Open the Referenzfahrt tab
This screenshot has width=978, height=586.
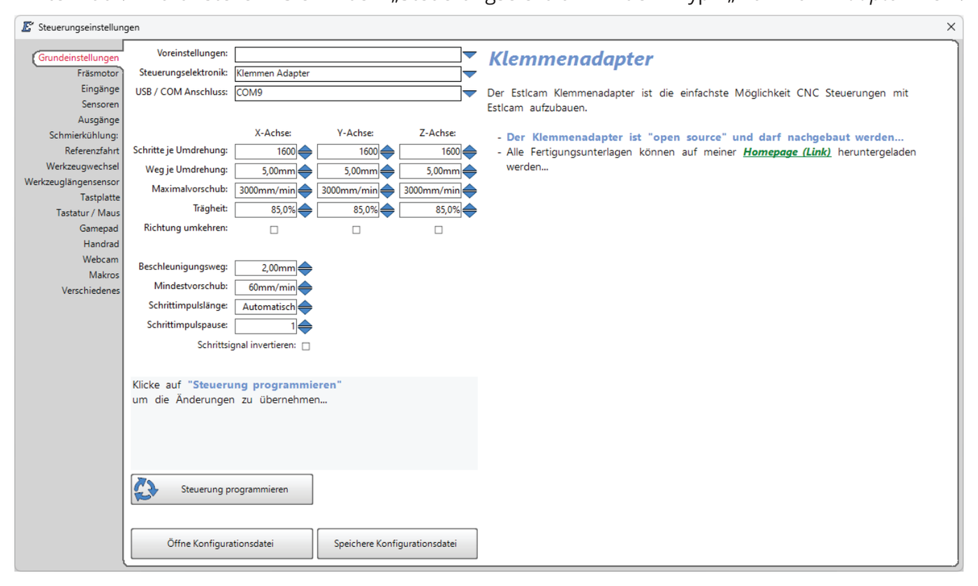pyautogui.click(x=92, y=151)
